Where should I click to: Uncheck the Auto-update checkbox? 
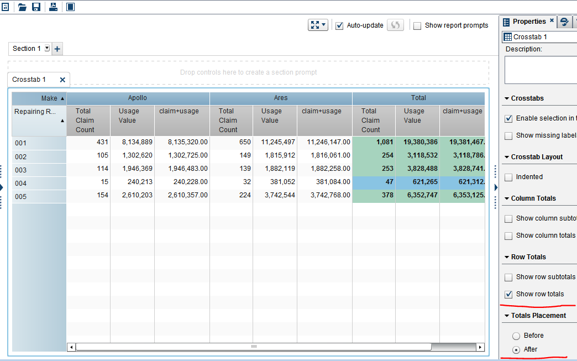click(x=340, y=25)
